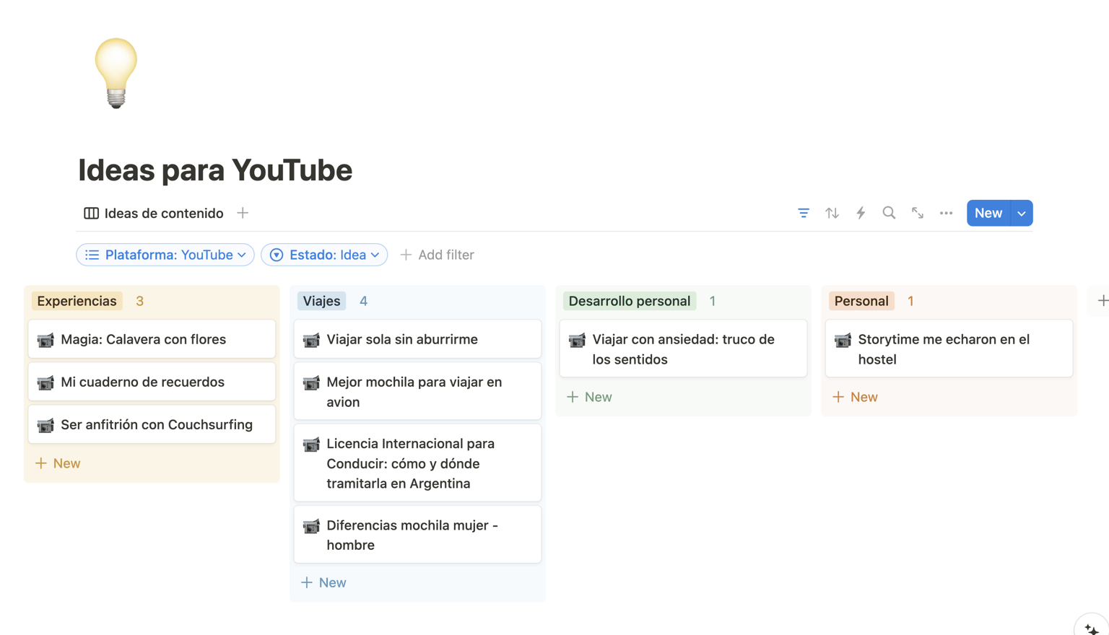
Task: Click the light bulb page icon
Action: pos(116,74)
